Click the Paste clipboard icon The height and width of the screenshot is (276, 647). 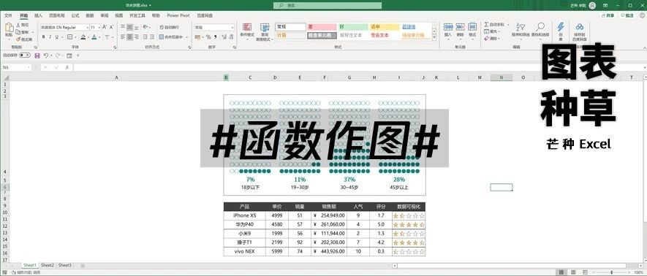click(x=9, y=28)
